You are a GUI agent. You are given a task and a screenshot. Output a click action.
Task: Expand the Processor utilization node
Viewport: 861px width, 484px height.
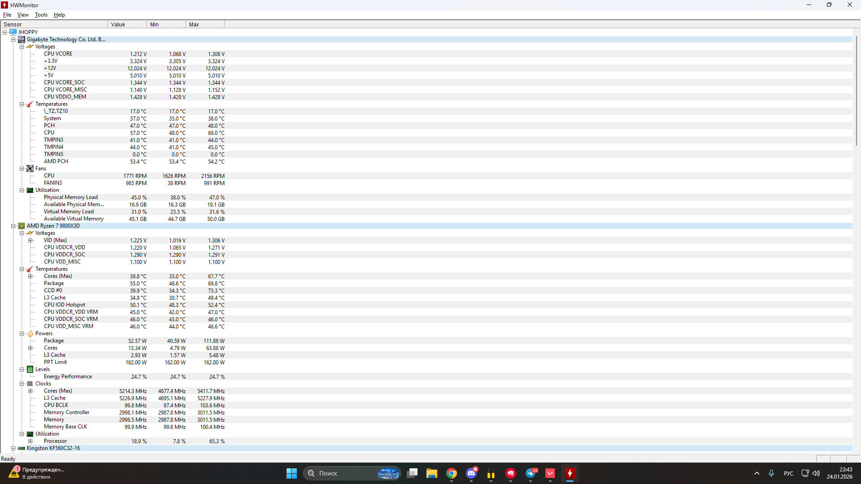[30, 441]
